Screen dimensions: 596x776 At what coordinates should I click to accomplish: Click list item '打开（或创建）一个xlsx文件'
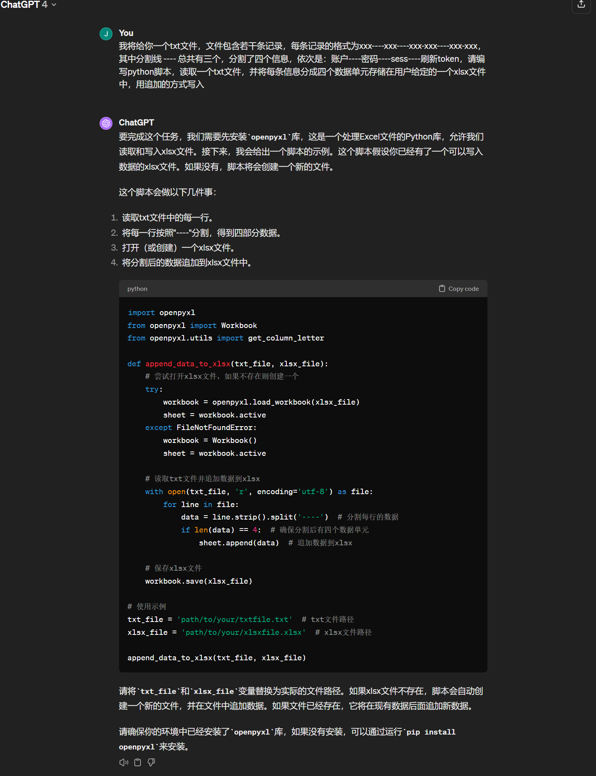click(178, 248)
